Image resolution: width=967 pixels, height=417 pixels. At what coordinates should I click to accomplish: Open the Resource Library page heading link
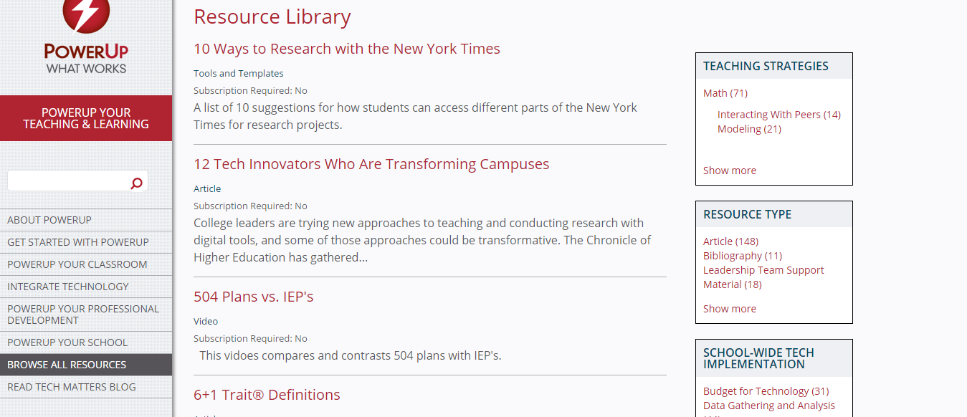[272, 16]
